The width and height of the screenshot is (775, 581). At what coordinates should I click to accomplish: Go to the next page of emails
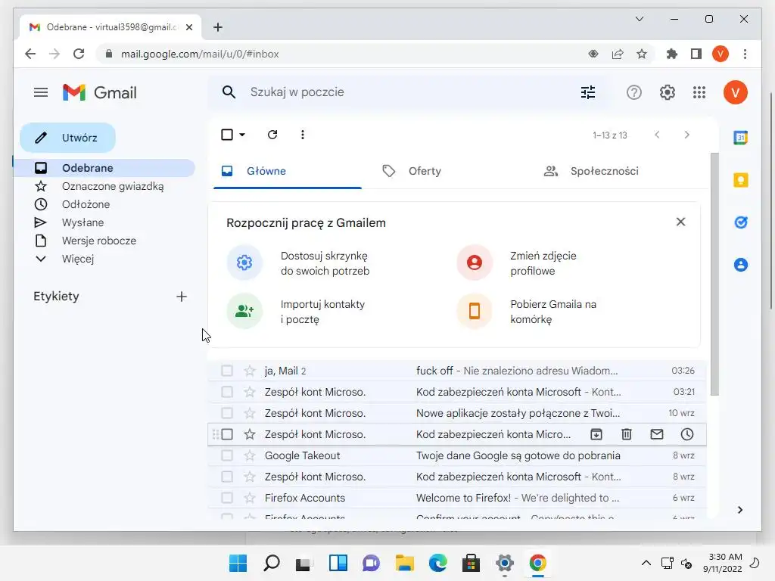click(x=686, y=135)
